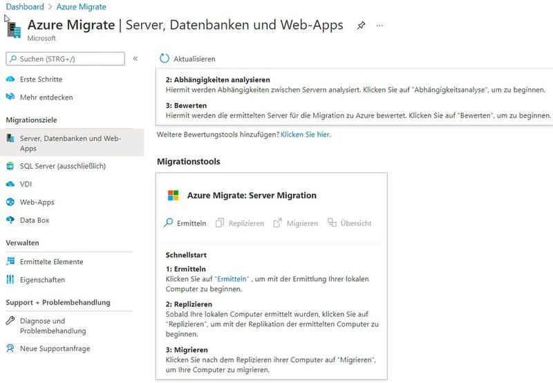Open Ermittelte Elemente under Verwalten
The image size is (553, 383).
[51, 262]
